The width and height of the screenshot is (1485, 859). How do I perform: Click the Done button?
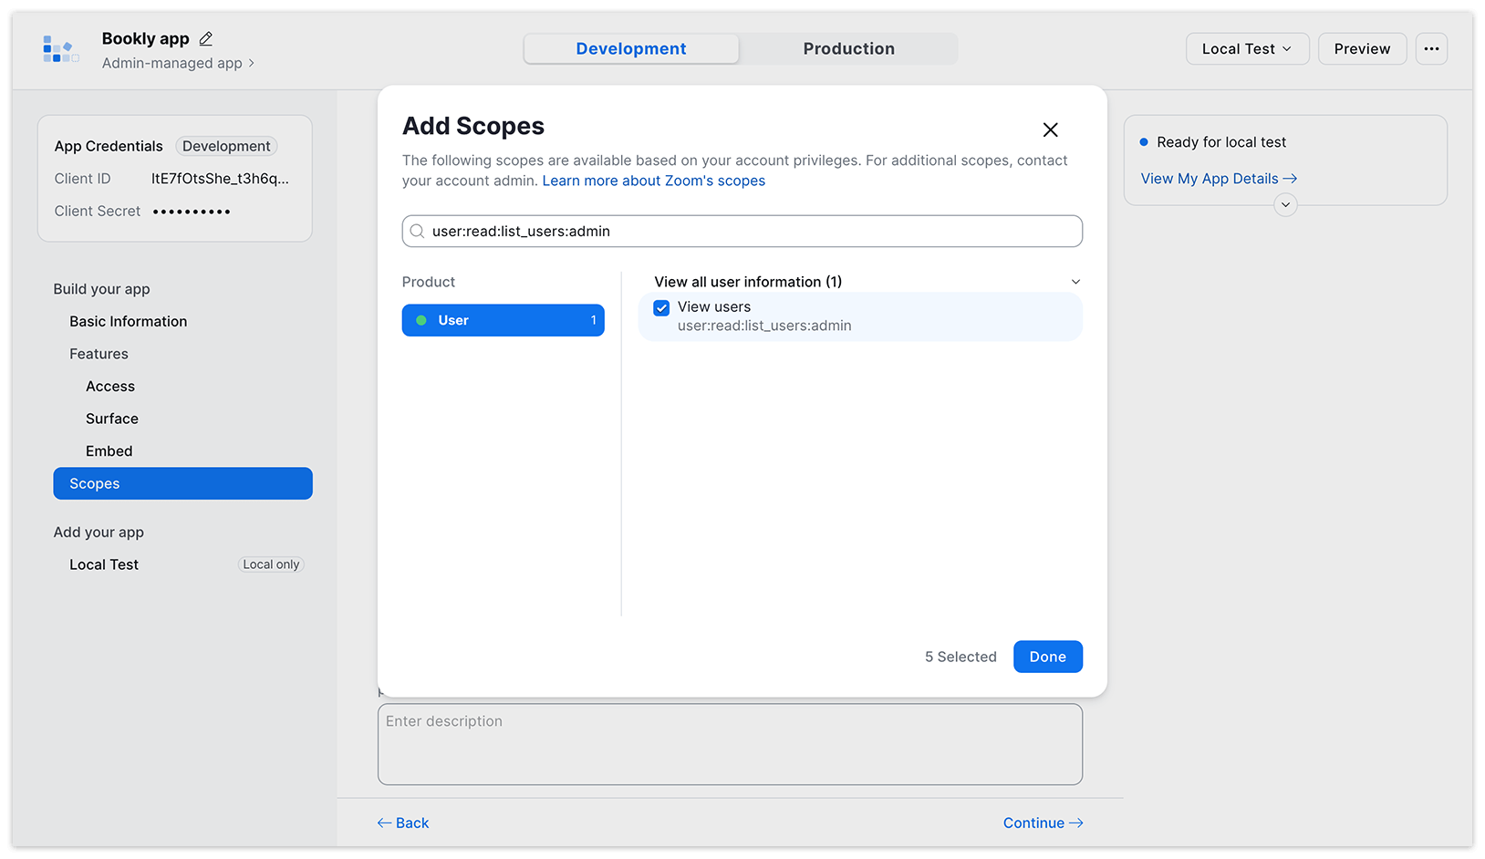[x=1047, y=657]
